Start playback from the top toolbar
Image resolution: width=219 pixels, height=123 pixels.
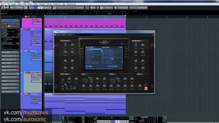pos(45,8)
